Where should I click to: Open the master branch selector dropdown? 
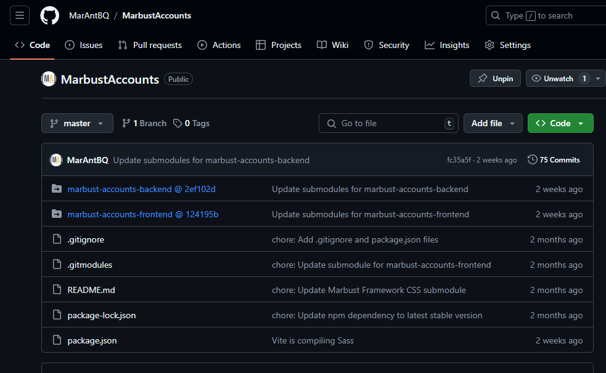pos(77,124)
